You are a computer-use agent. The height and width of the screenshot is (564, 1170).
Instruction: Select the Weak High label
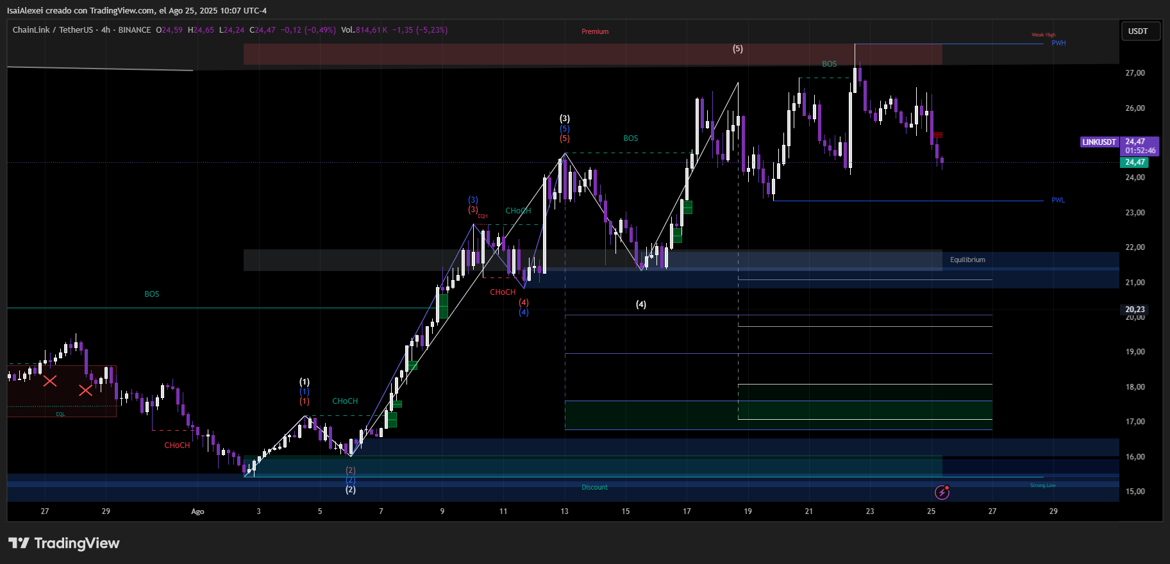1043,35
